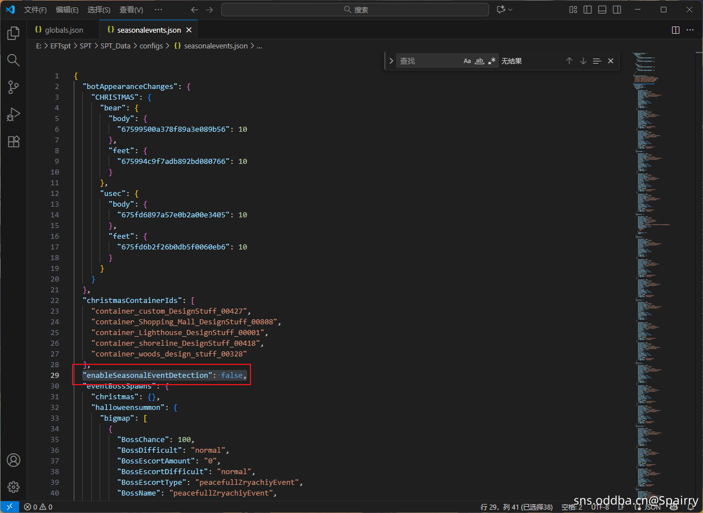Click the SPT_Data breadcrumb folder

tap(115, 46)
